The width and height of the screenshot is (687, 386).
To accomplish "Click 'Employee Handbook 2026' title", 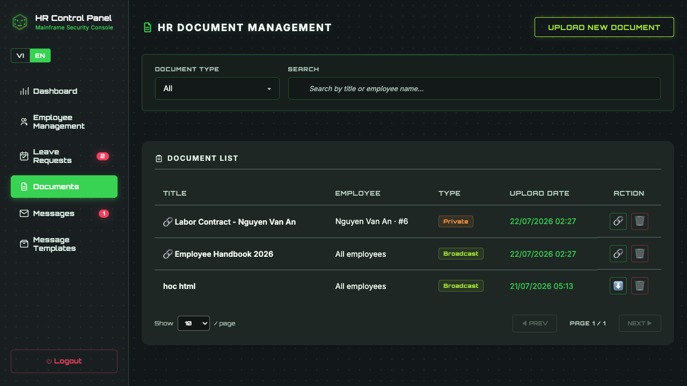I will click(224, 254).
